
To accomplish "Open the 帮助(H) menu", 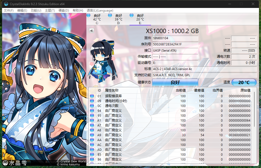I will click(x=78, y=11).
